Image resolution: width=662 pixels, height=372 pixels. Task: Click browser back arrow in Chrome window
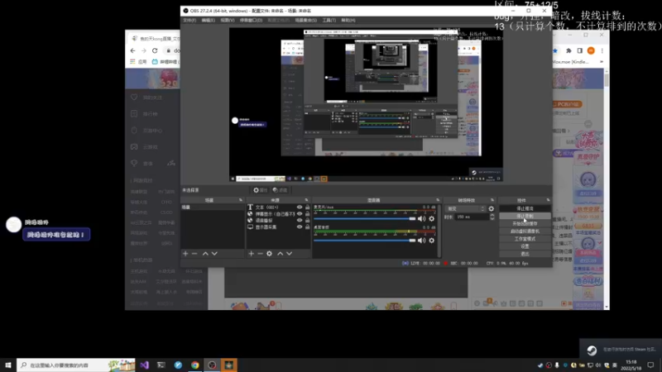click(x=133, y=50)
